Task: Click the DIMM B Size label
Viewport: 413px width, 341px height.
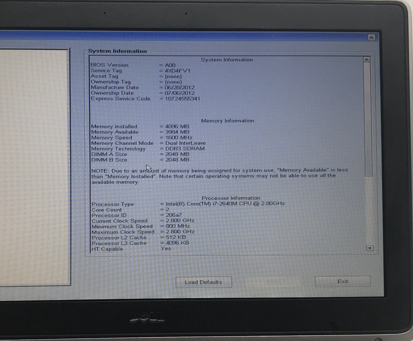Action: [x=109, y=160]
